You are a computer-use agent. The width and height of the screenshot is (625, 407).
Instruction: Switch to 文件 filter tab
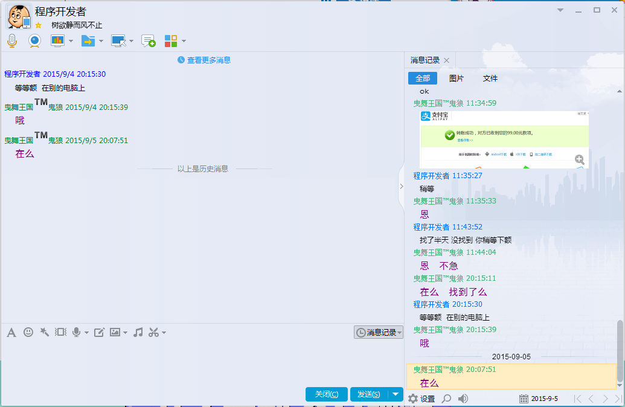click(x=490, y=78)
